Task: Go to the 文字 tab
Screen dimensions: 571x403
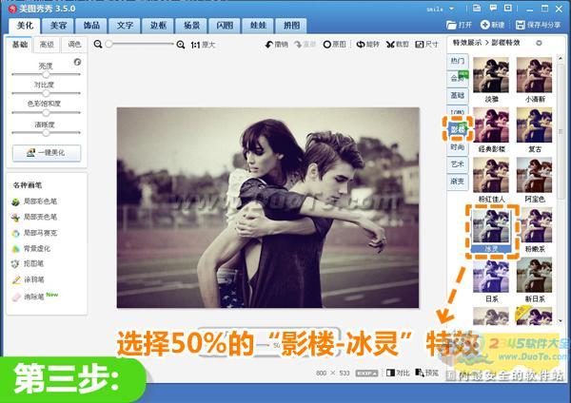Action: (x=125, y=26)
